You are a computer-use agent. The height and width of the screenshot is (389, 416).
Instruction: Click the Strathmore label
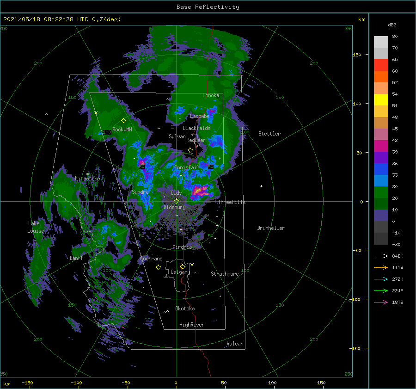(x=225, y=274)
